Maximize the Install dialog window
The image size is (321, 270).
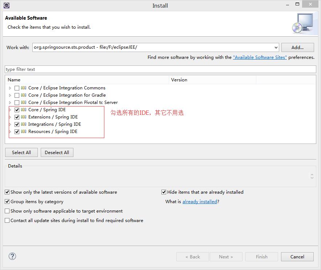click(x=297, y=4)
